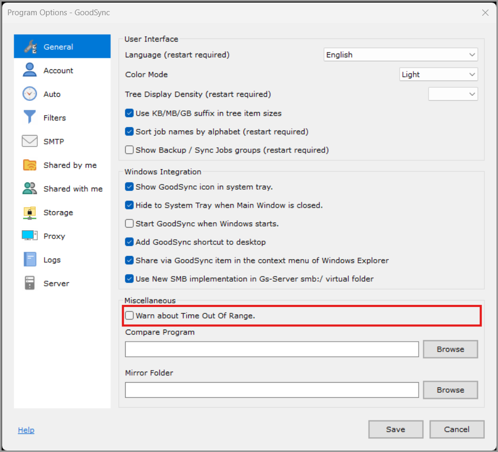Click the Cancel button
The width and height of the screenshot is (498, 452).
coord(456,429)
